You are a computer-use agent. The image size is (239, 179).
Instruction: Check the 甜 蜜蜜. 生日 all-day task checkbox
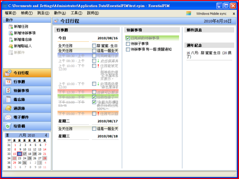click(94, 45)
